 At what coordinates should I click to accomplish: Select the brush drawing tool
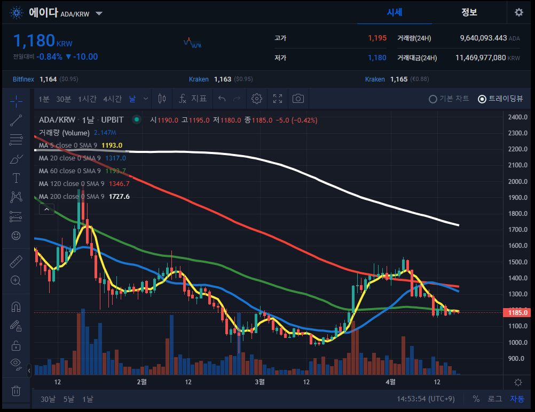pyautogui.click(x=16, y=159)
